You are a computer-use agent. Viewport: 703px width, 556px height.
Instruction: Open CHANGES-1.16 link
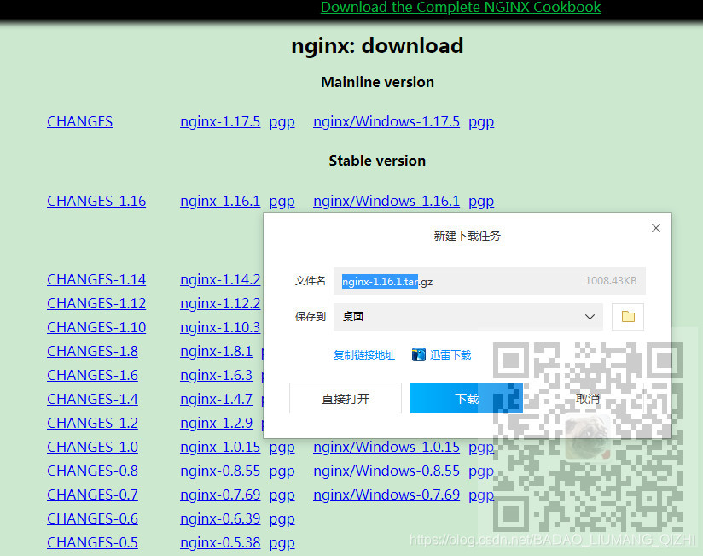(x=96, y=201)
